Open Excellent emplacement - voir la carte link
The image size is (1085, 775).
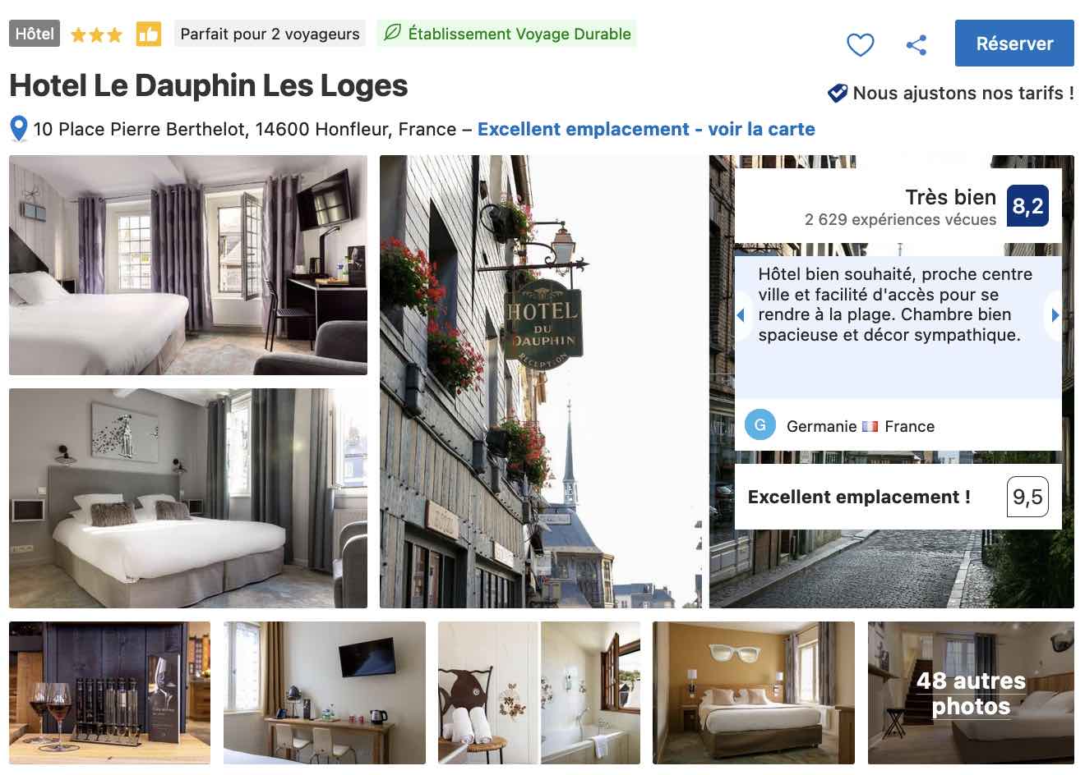tap(646, 129)
